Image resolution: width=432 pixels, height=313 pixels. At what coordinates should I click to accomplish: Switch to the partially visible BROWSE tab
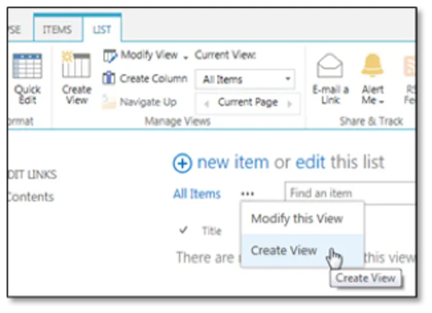[15, 29]
